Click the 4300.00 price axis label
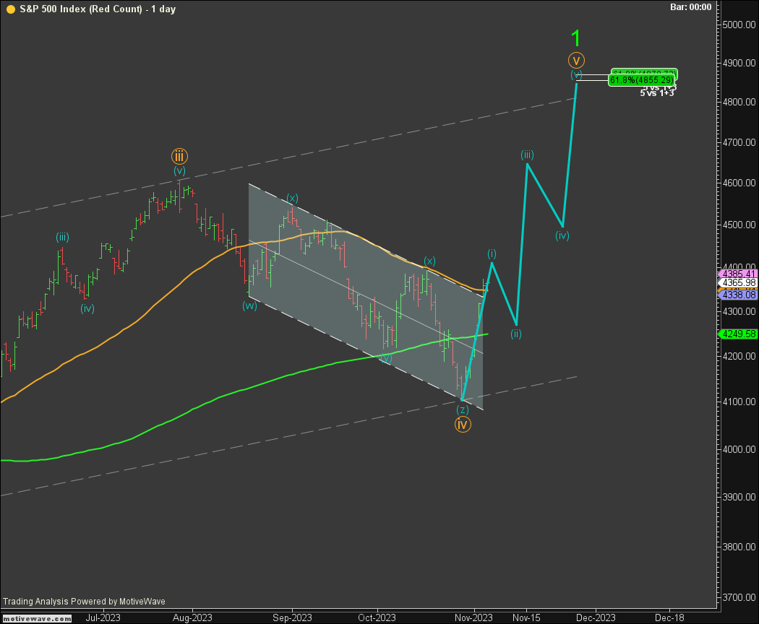Screen dimensions: 759x624 pos(739,311)
